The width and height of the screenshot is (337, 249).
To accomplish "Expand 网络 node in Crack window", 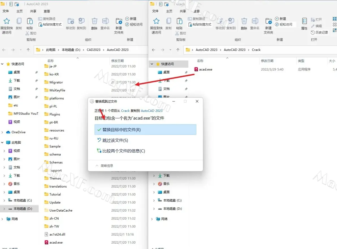I will click(x=152, y=219).
